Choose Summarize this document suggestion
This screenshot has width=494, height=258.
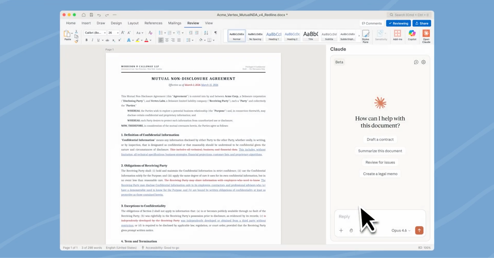click(x=380, y=151)
